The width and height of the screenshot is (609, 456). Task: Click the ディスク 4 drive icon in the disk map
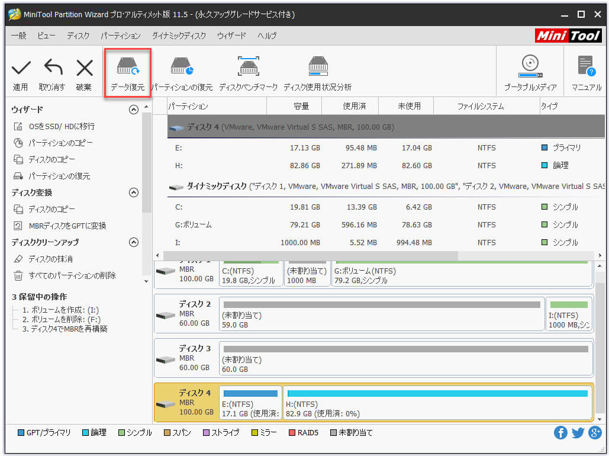coord(166,404)
